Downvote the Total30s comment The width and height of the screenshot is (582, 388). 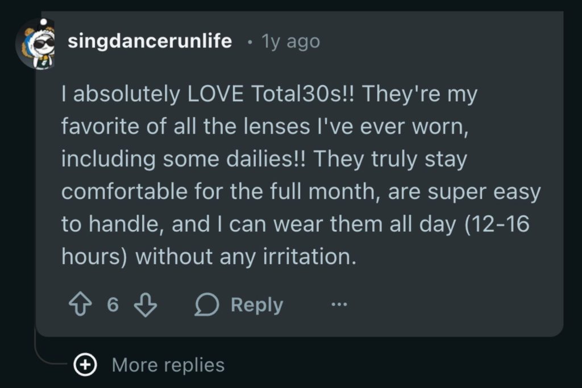(145, 306)
